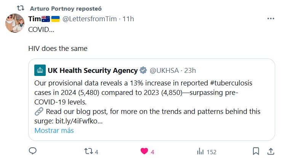282x161 pixels.
Task: Expand quoted post with Mostrar más
Action: (54, 130)
